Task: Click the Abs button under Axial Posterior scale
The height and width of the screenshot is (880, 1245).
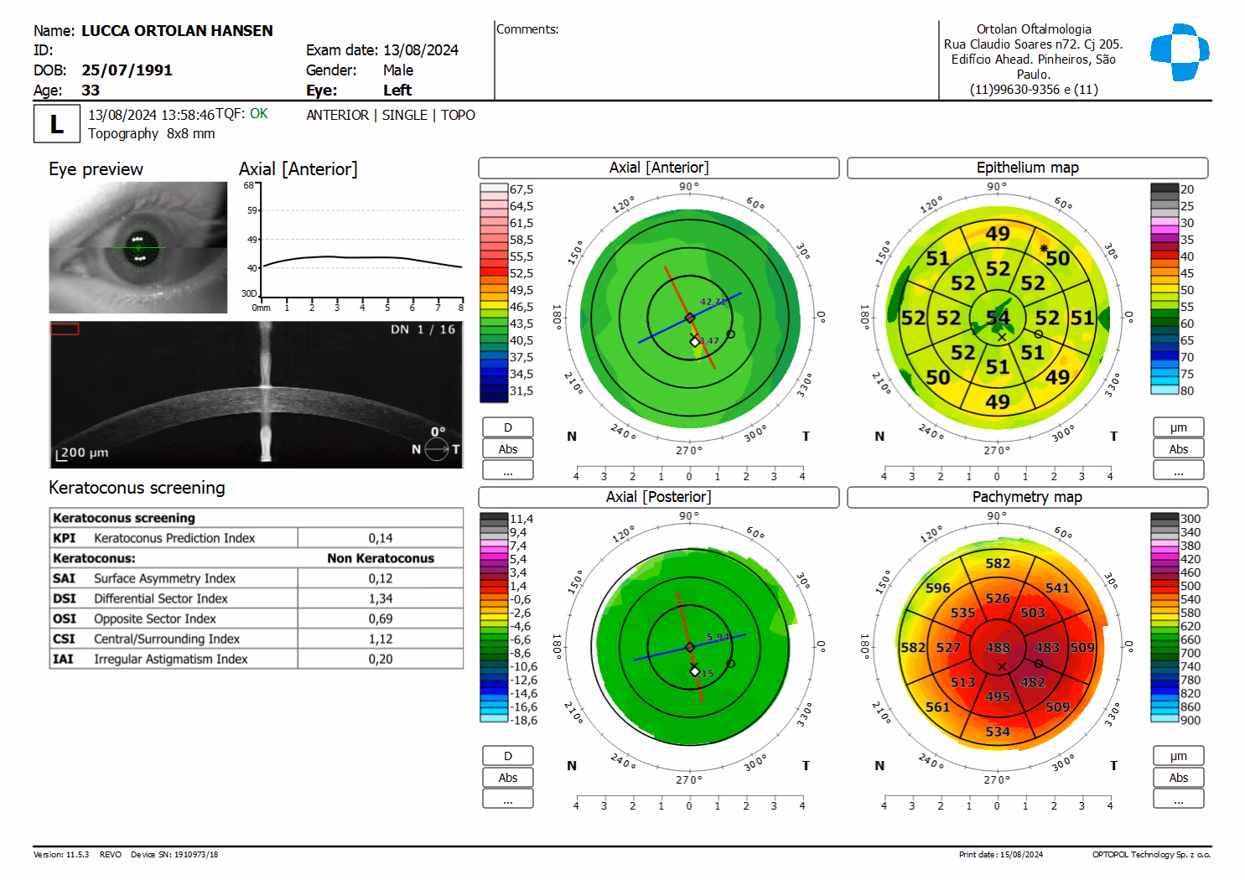Action: [x=507, y=778]
